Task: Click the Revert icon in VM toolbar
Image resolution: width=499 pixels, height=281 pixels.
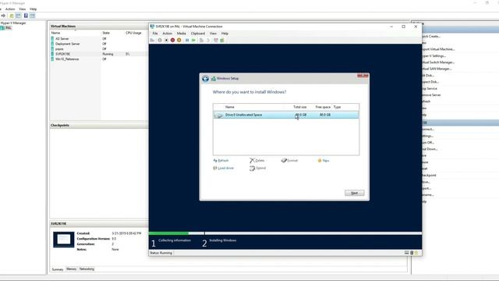Action: [x=208, y=40]
